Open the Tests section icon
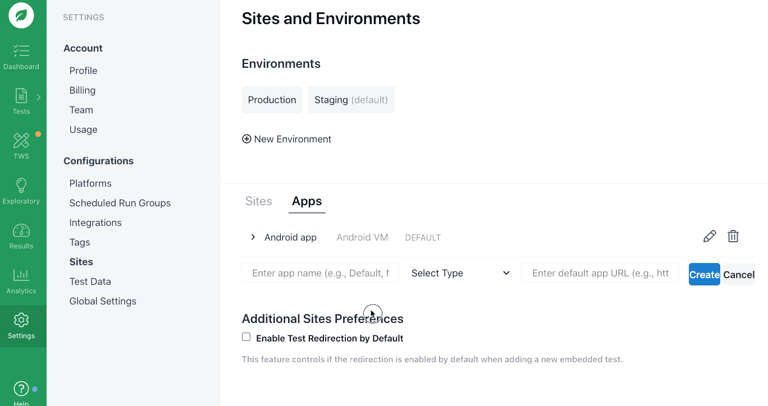This screenshot has height=406, width=768. pos(21,96)
